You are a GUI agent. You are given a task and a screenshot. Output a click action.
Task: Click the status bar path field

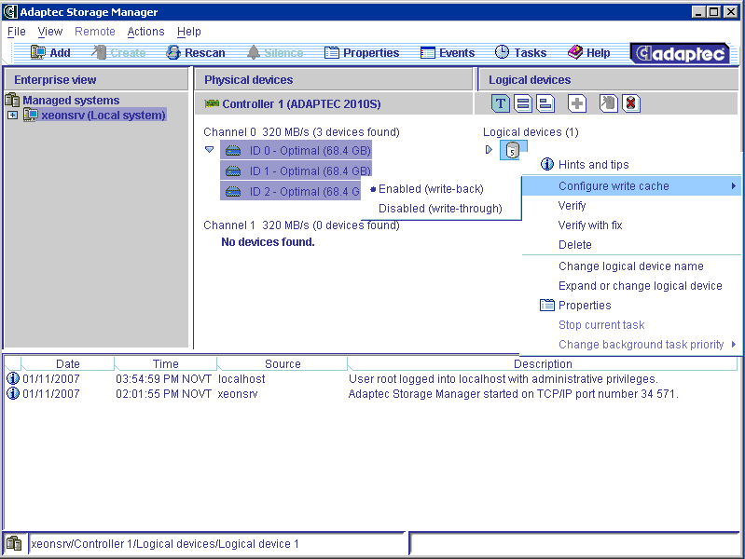pos(216,544)
